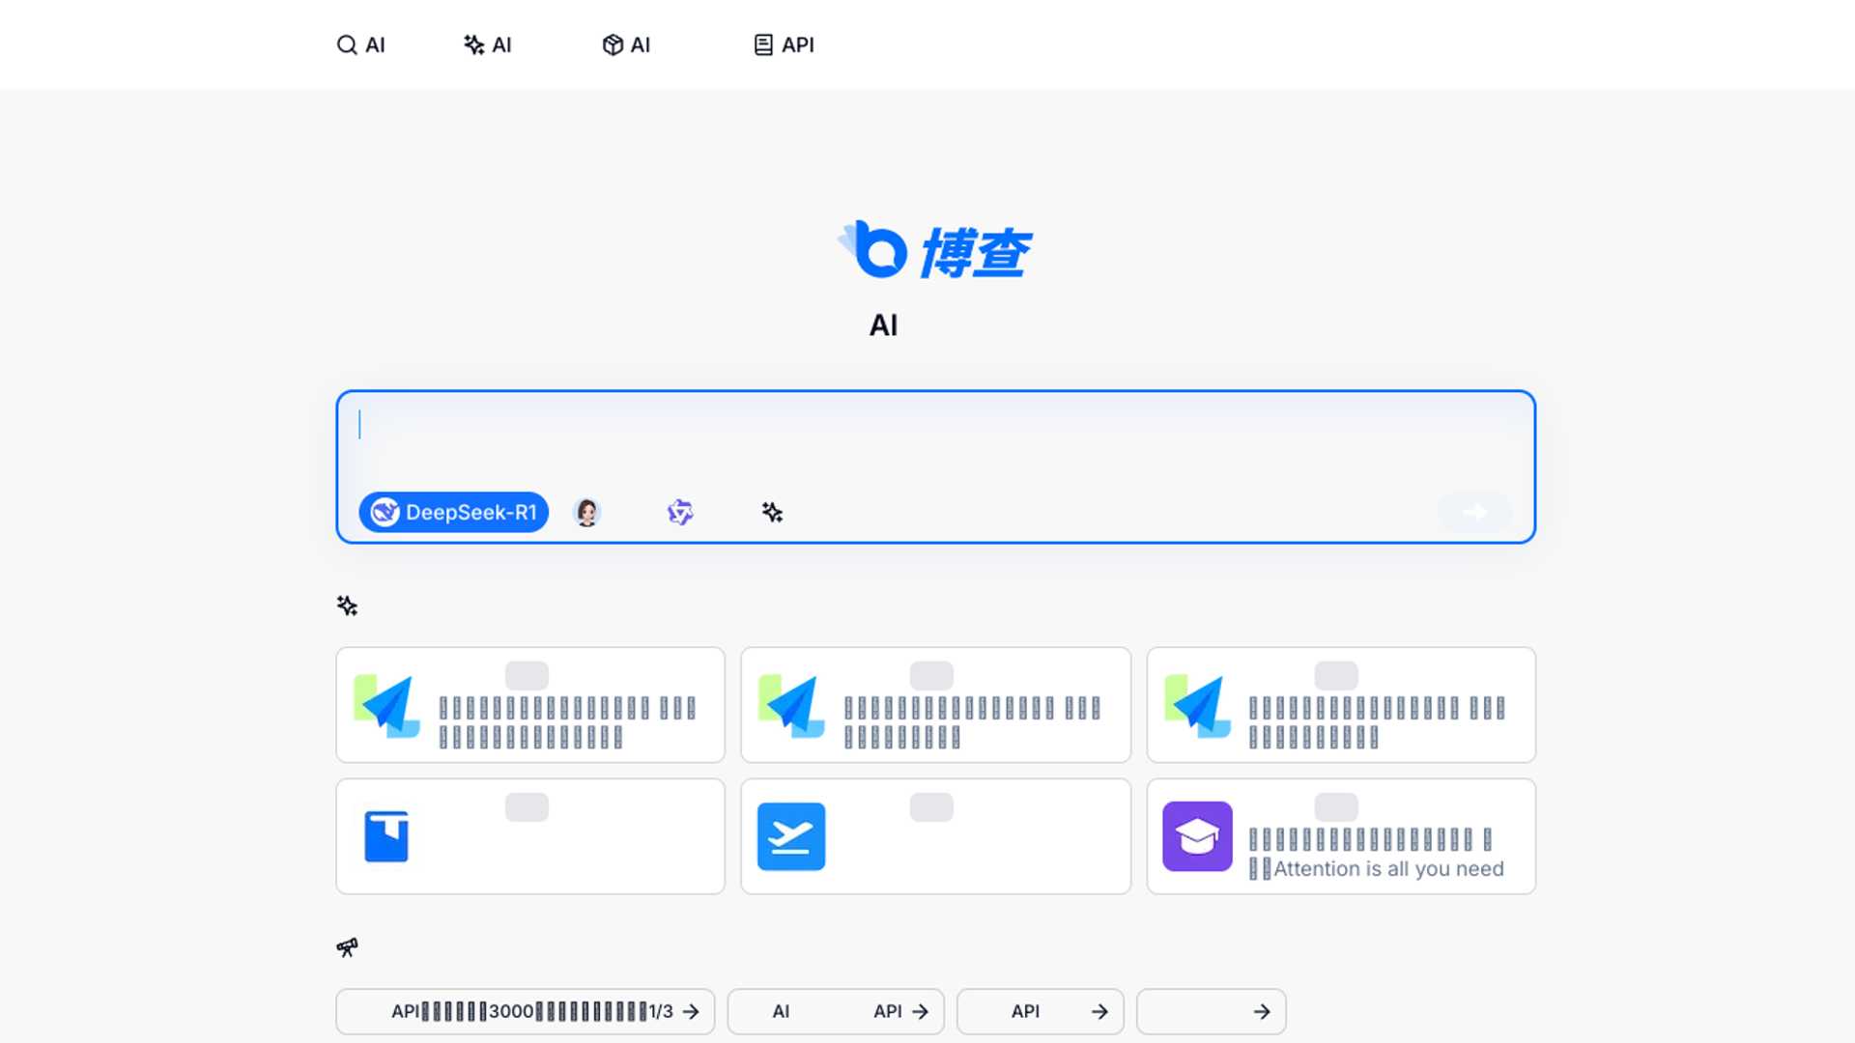Click the first paper-plane suggestion card
This screenshot has width=1855, height=1043.
pyautogui.click(x=529, y=704)
